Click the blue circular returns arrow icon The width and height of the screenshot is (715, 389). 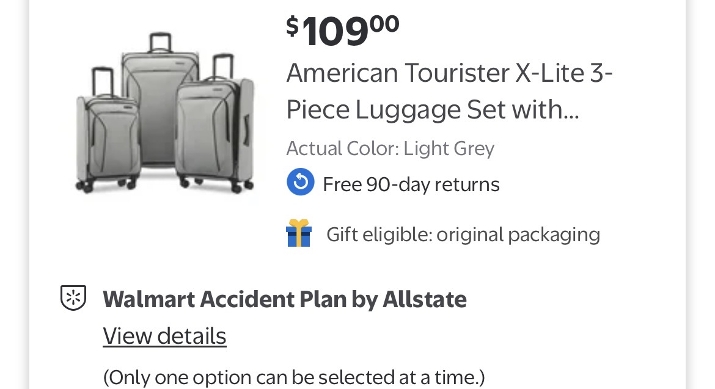(301, 183)
